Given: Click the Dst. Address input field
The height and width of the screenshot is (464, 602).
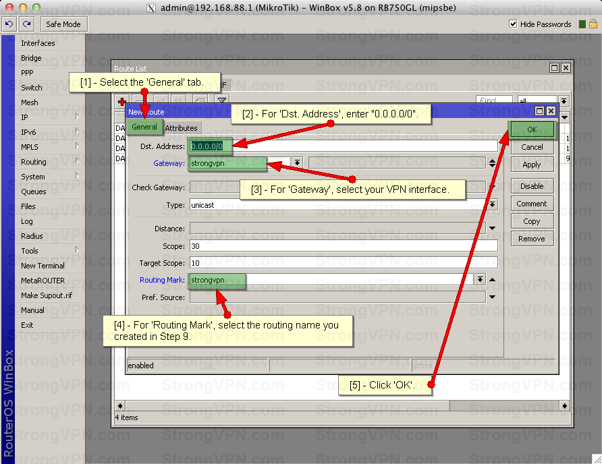Looking at the screenshot, I should (344, 146).
